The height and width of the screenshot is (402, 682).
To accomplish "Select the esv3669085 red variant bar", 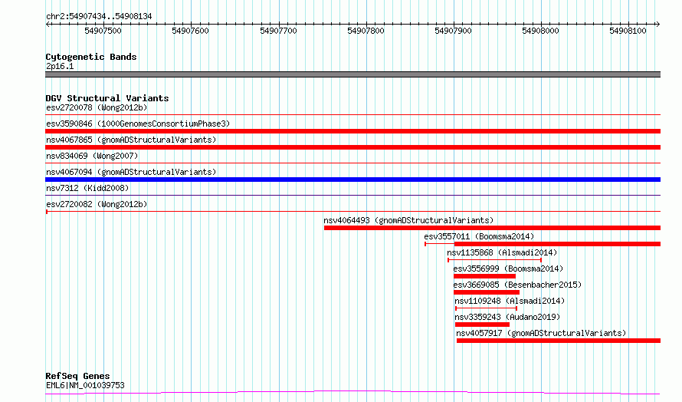I will point(487,292).
